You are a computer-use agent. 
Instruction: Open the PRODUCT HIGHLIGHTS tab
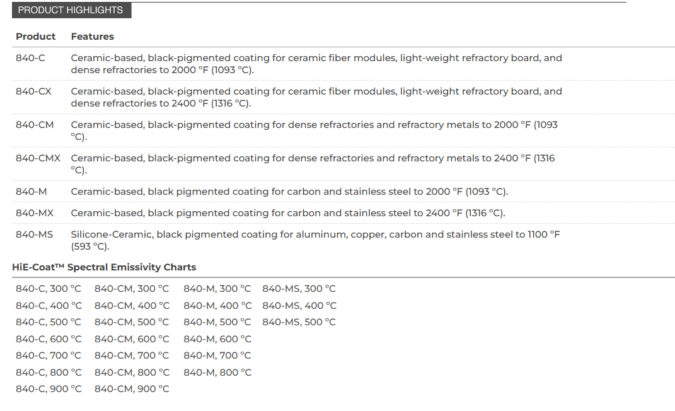(x=71, y=10)
